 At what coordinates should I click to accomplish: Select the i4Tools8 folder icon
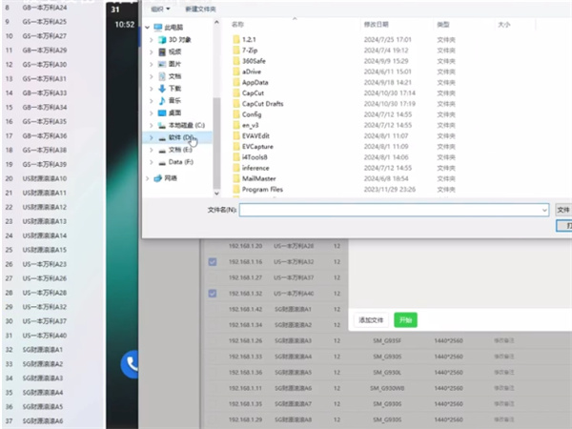236,157
